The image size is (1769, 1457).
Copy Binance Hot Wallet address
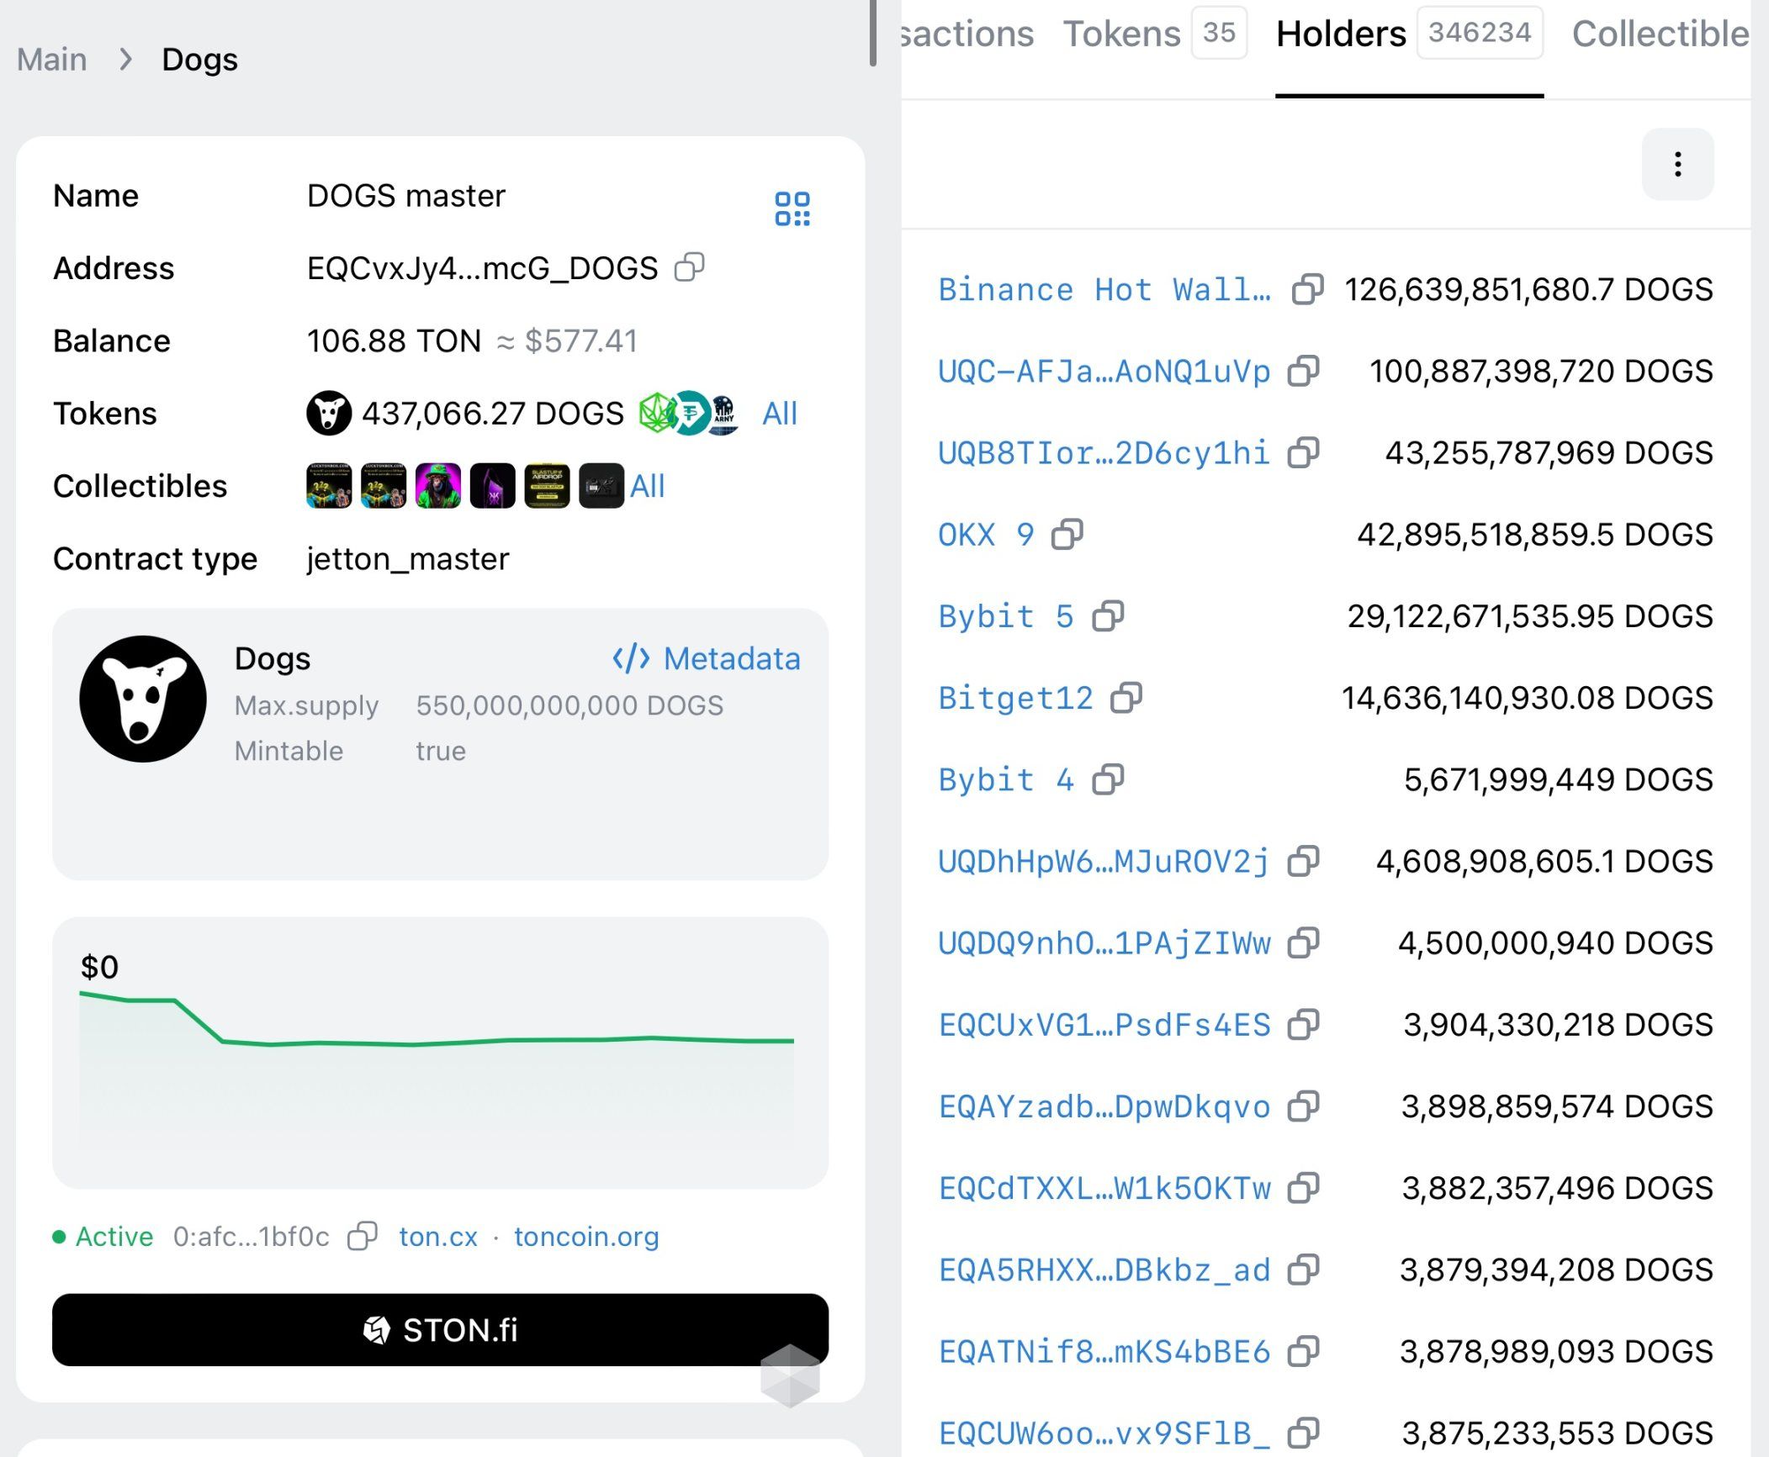point(1307,288)
